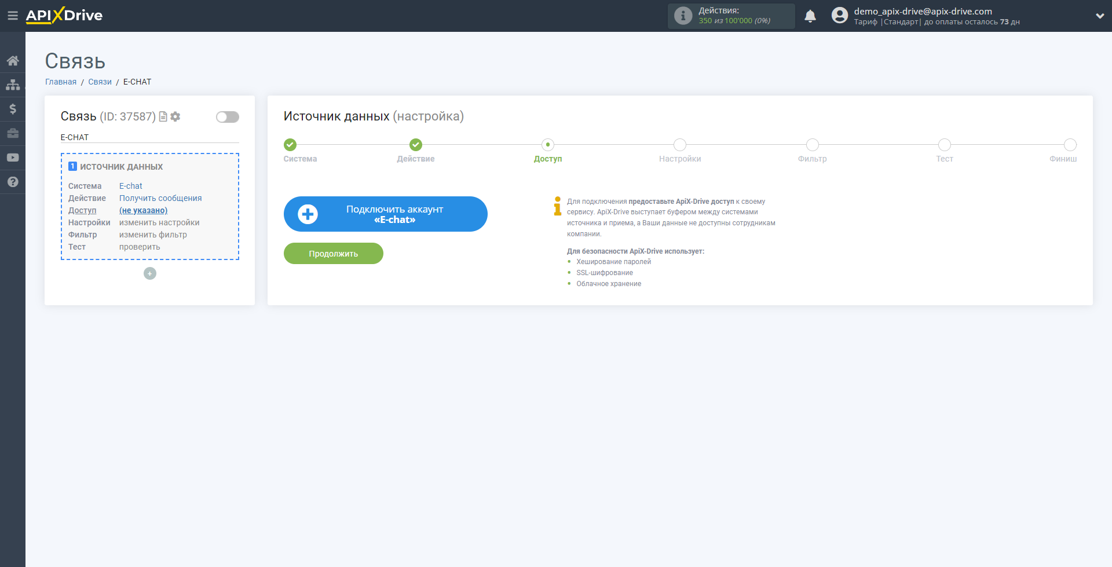1112x567 pixels.
Task: Click the (не указано) access link
Action: click(x=143, y=210)
